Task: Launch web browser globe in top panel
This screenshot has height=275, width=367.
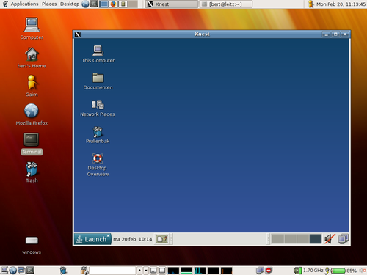Action: [85, 4]
